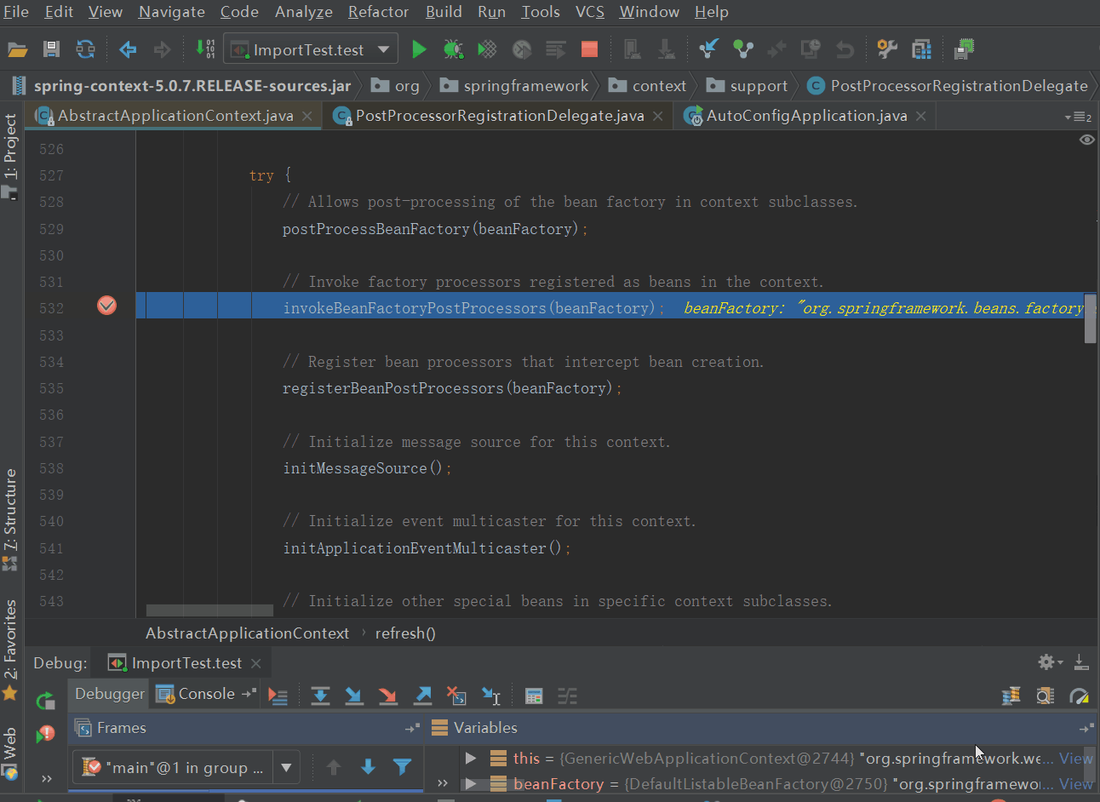Screen dimensions: 1100x802
Task: Update project from VCS with the blue arrow icon
Action: [708, 49]
